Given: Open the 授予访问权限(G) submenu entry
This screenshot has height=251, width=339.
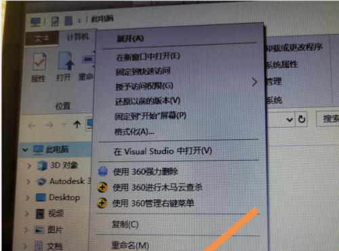Looking at the screenshot, I should (144, 86).
